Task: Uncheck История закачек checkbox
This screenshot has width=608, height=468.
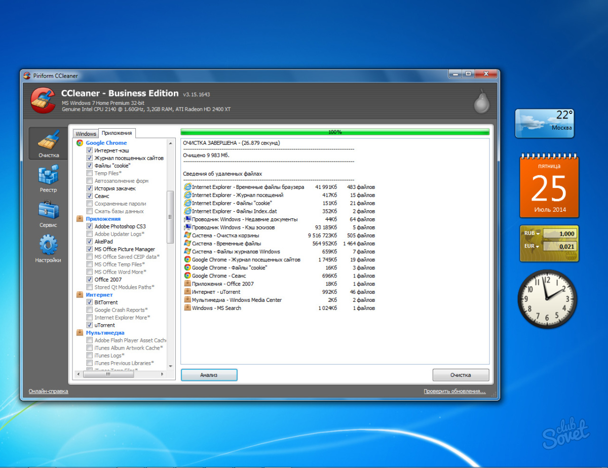Action: (90, 188)
